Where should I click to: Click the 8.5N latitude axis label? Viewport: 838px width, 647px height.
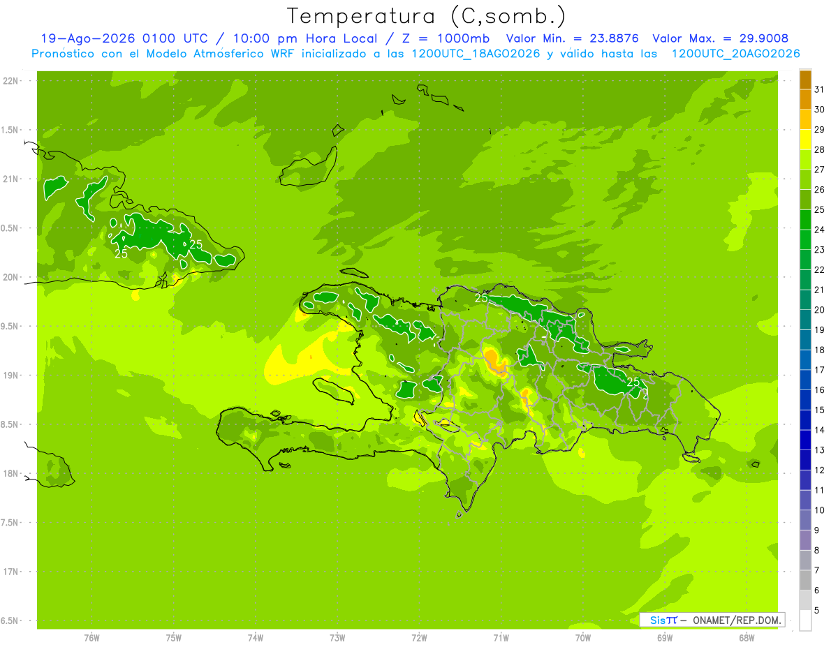click(10, 425)
